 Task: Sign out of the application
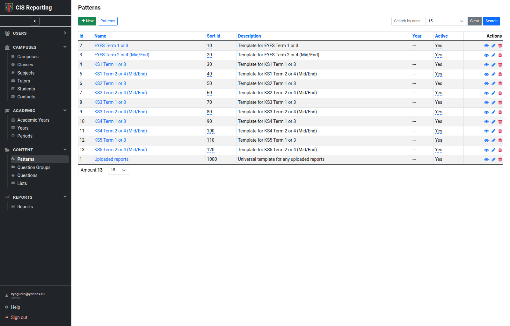point(19,317)
